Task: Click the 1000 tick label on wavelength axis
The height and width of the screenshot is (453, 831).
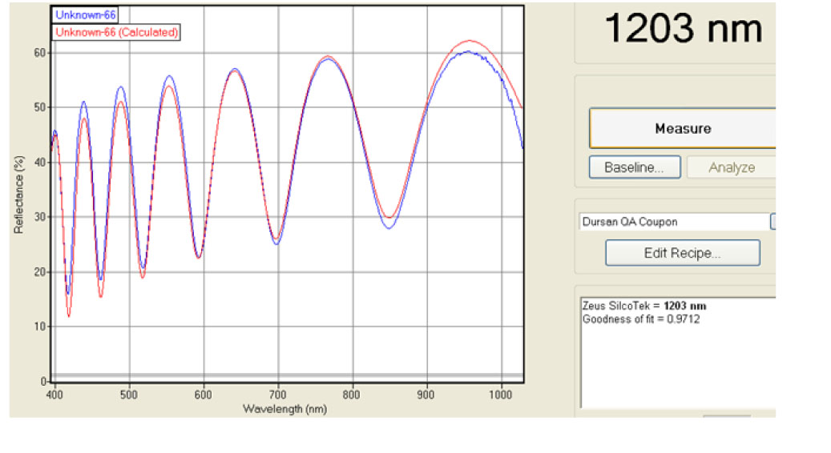Action: pos(500,395)
